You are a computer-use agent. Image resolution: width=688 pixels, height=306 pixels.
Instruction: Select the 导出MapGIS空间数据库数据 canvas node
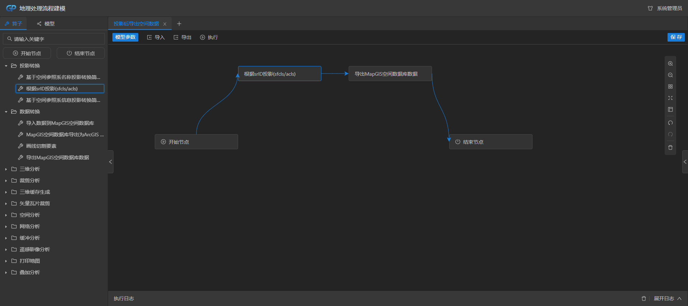pyautogui.click(x=390, y=74)
